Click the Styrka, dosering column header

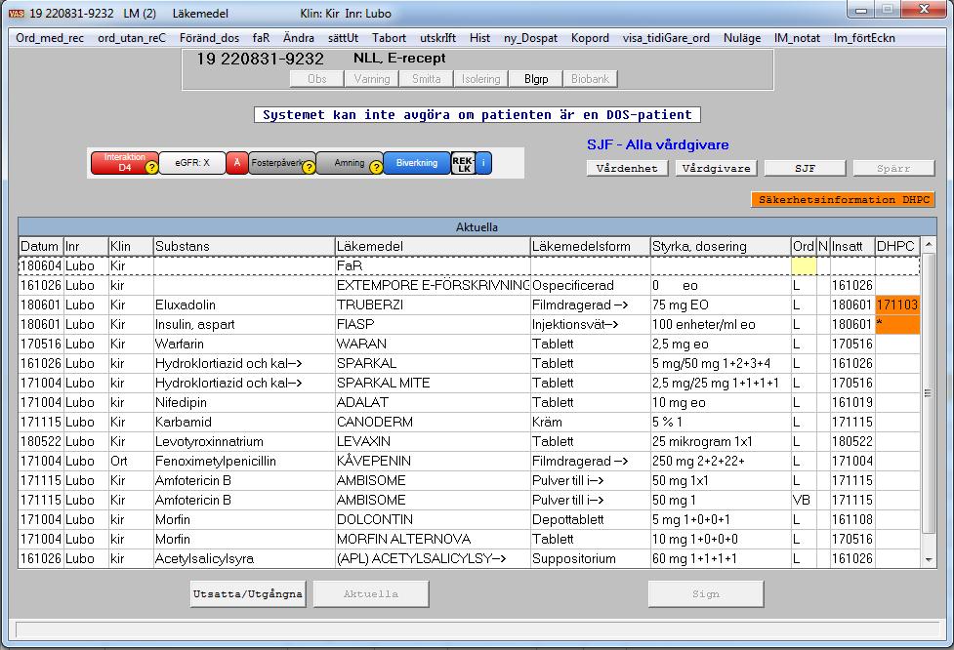(x=721, y=246)
